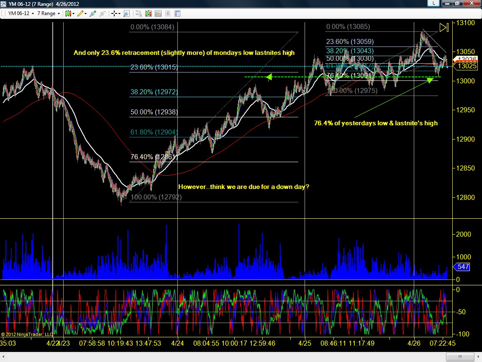Click the scrollbar left arrow
Viewport: 482px width, 362px height.
(3, 357)
